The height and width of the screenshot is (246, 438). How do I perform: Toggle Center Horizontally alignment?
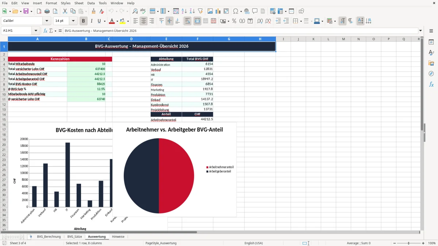pyautogui.click(x=144, y=21)
